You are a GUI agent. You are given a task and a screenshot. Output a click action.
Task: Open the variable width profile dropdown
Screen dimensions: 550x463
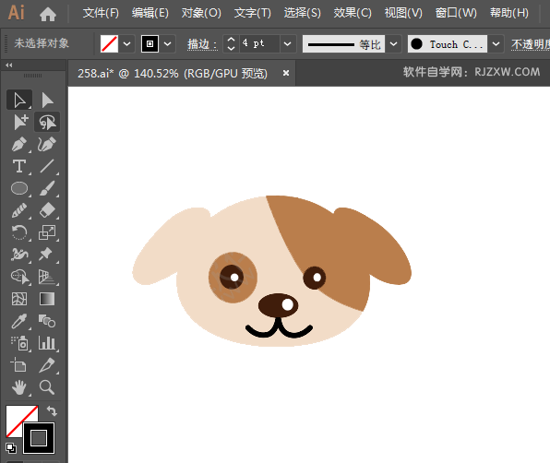[x=393, y=44]
